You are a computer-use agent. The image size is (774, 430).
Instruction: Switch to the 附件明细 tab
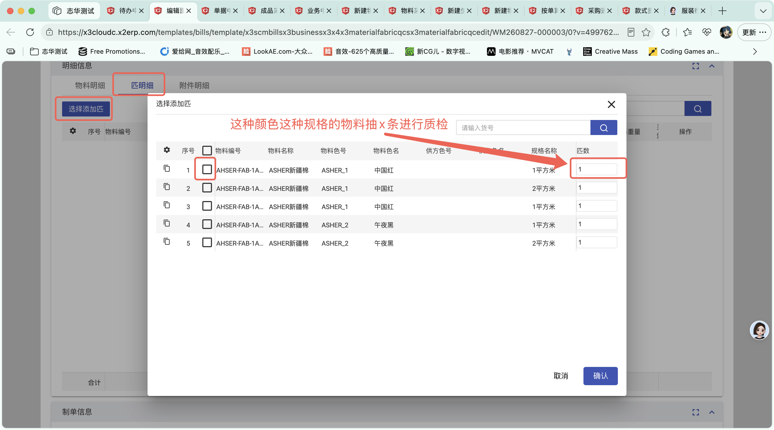pyautogui.click(x=194, y=86)
